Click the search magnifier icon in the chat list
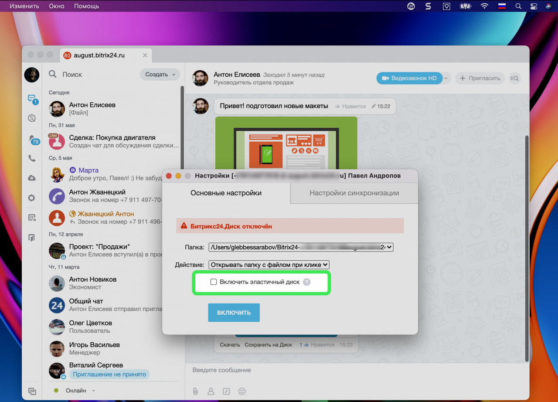558x402 pixels. point(53,74)
